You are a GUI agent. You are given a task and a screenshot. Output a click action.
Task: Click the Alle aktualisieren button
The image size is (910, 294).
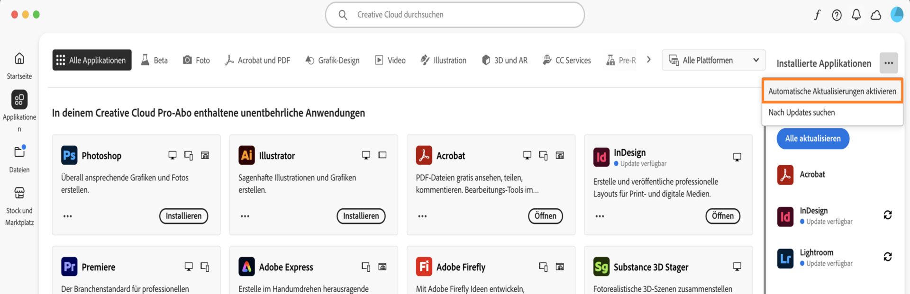coord(813,139)
